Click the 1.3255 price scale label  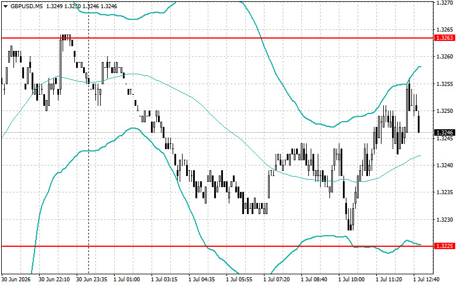click(445, 84)
